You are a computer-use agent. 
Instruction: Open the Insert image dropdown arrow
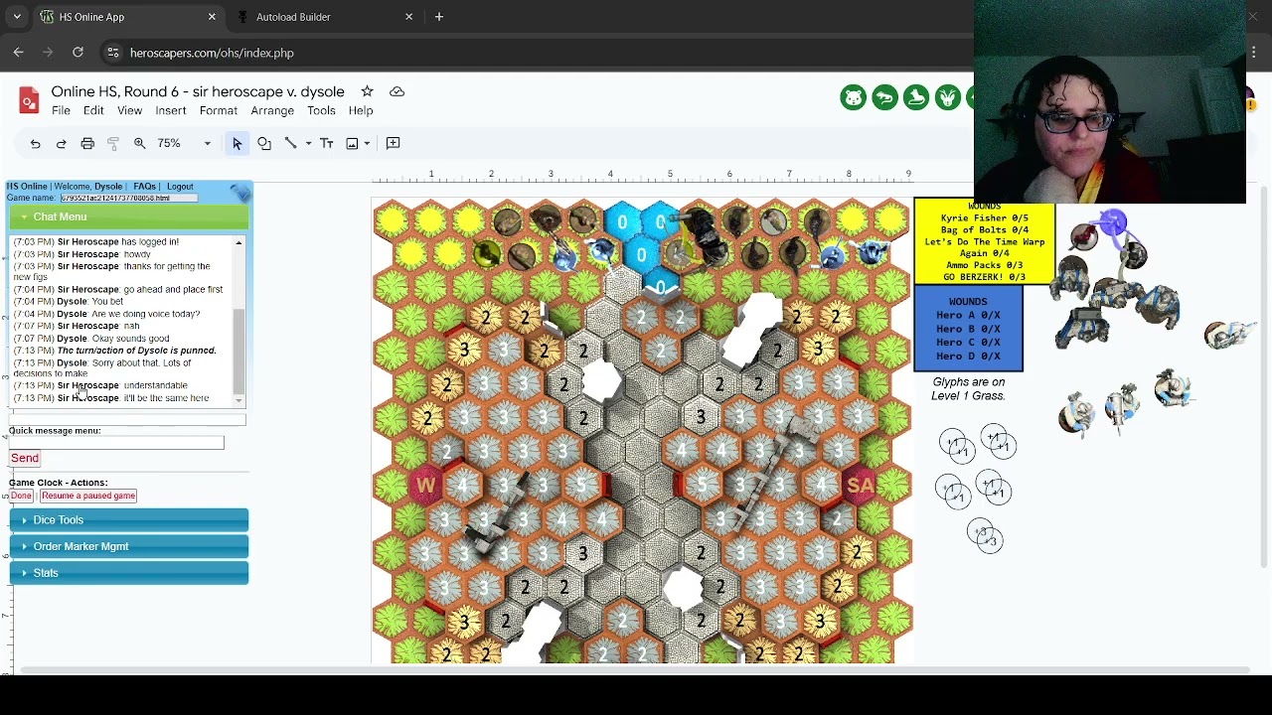367,143
